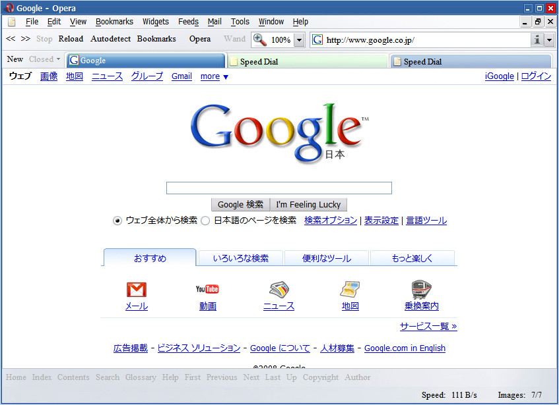Click the page document icon in menu bar

click(x=12, y=22)
